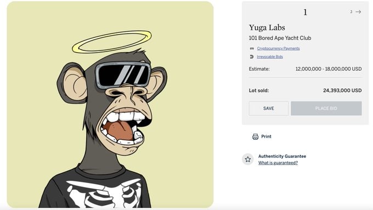This screenshot has height=210, width=373.
Task: Click the greyed PLACE BID button
Action: coord(326,109)
